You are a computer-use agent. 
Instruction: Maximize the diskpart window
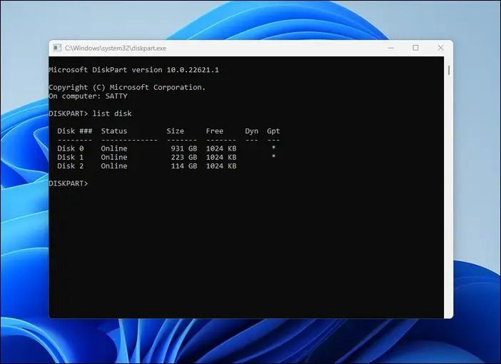pyautogui.click(x=415, y=48)
